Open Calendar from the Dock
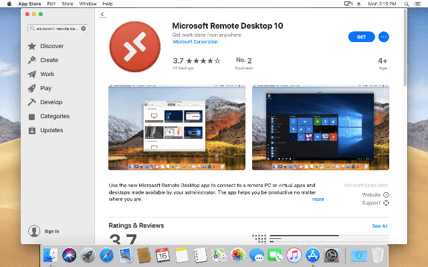 [x=163, y=255]
